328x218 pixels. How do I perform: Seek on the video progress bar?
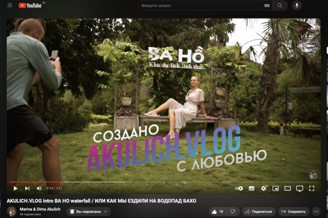point(164,182)
